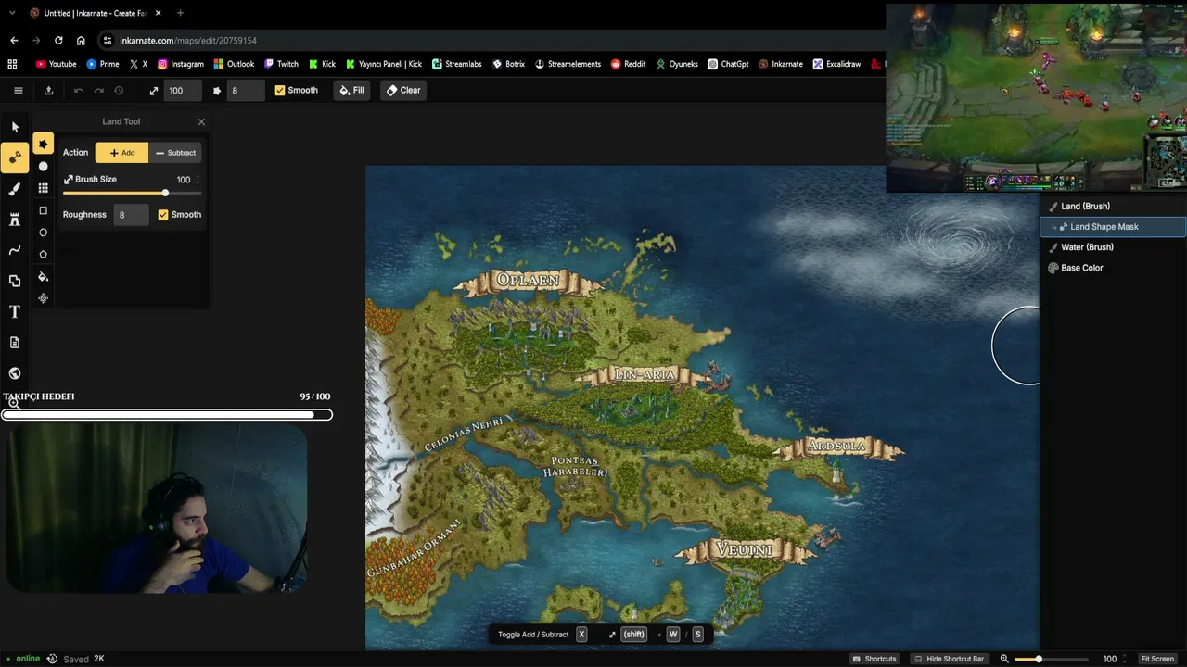Click the Roughness field in Land Tool
This screenshot has height=667, width=1187.
132,215
